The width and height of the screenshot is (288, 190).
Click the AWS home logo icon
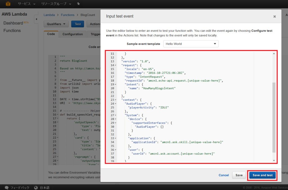8,4
